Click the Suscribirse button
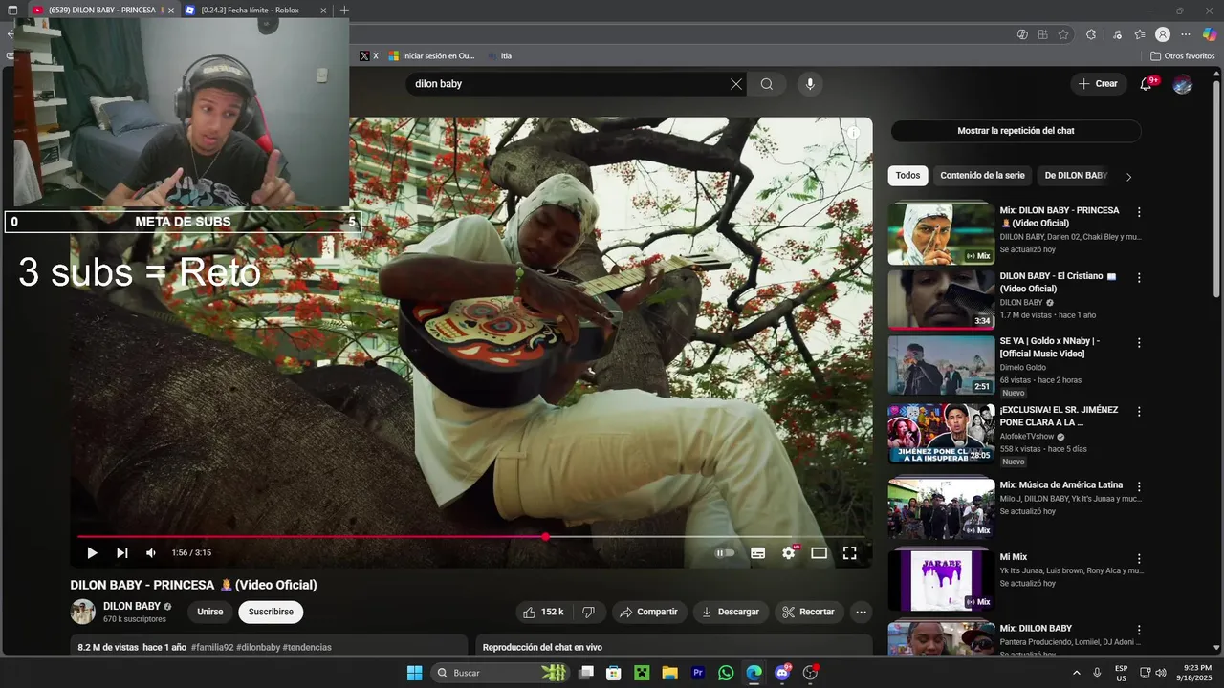 (271, 612)
